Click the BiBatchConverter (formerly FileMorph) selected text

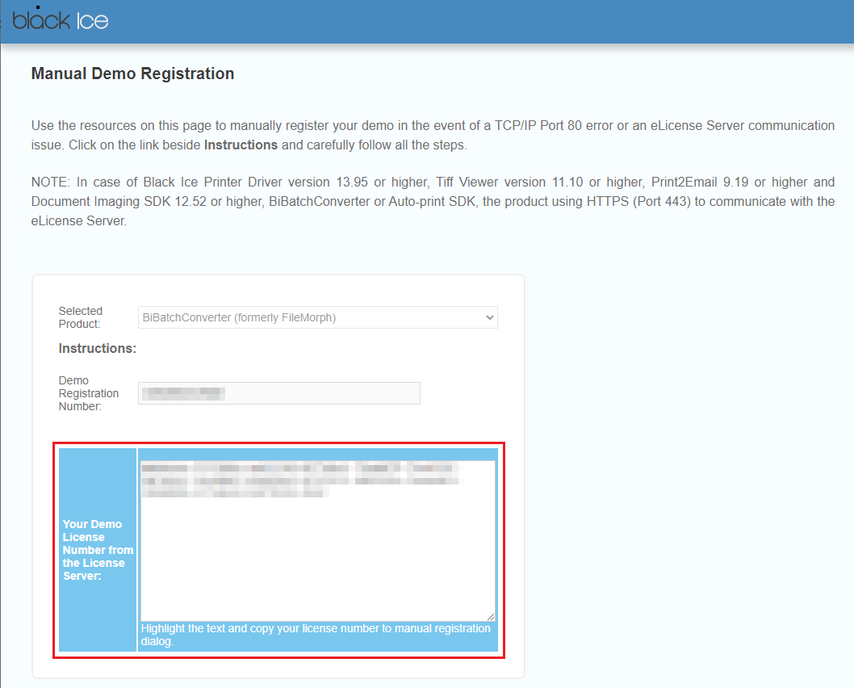239,317
